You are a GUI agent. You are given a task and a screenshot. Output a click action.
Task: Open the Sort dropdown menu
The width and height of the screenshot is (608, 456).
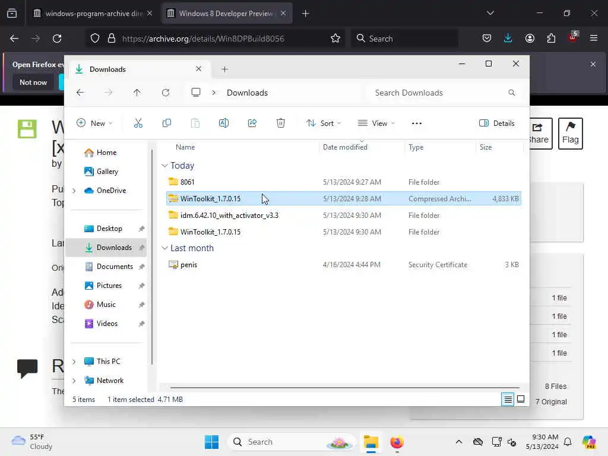pyautogui.click(x=324, y=123)
